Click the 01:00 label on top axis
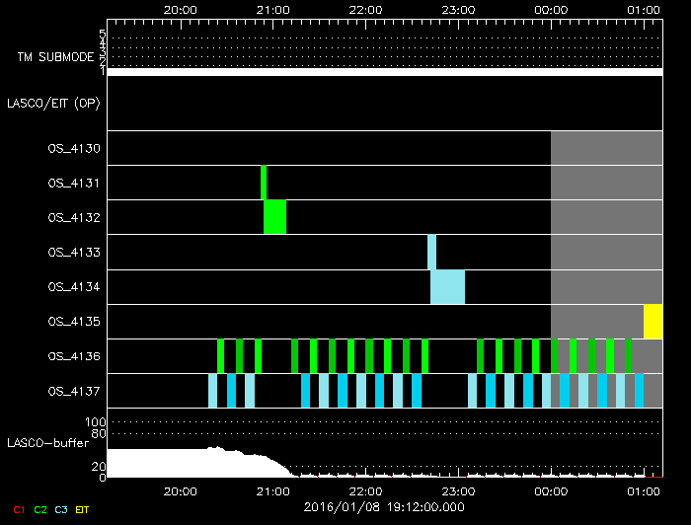 644,10
